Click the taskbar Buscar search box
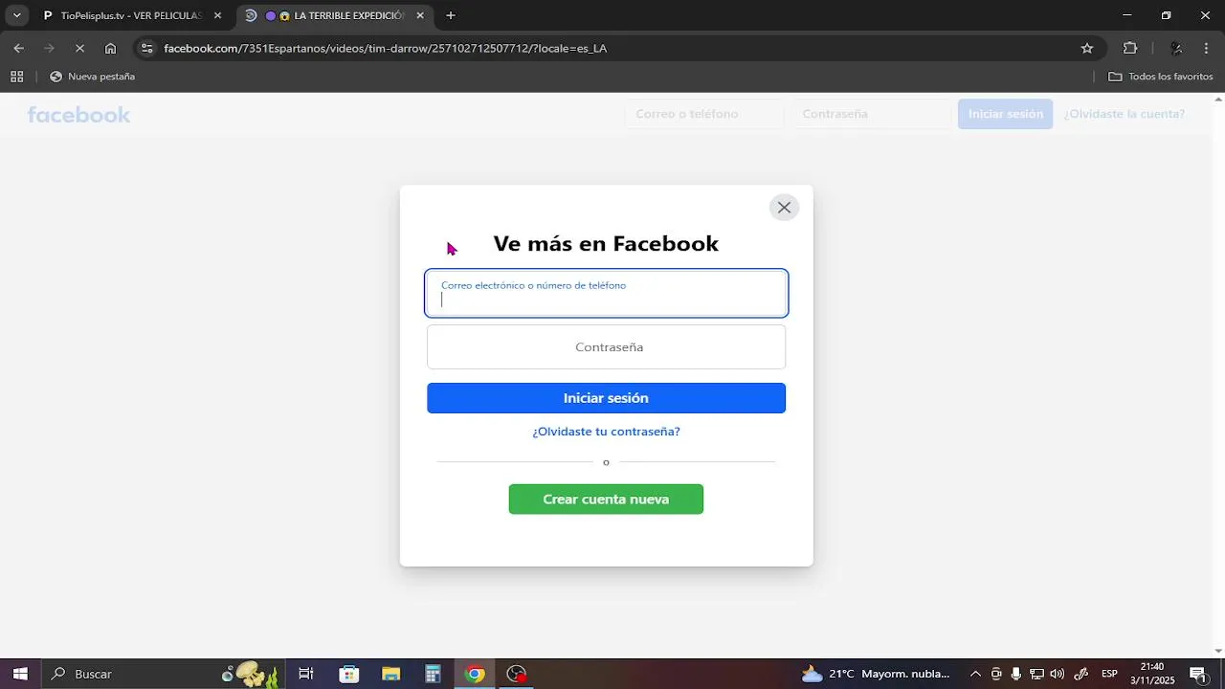 [x=165, y=674]
